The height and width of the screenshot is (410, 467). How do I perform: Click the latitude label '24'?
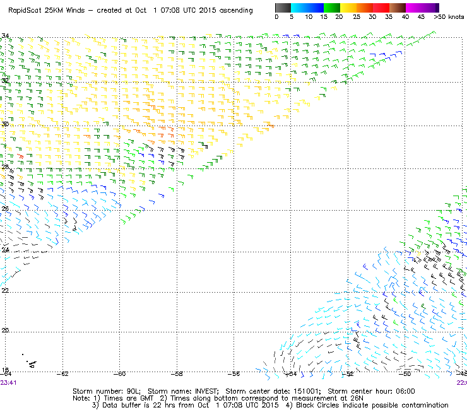click(5, 250)
